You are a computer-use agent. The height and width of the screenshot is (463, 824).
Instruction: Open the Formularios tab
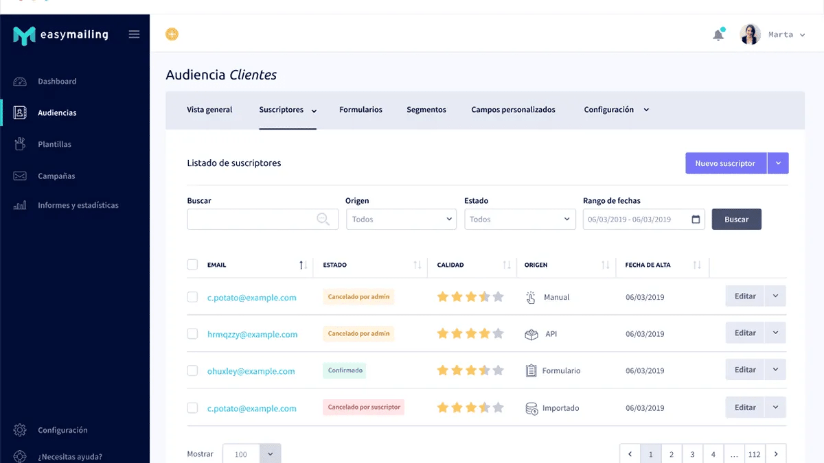coord(360,110)
